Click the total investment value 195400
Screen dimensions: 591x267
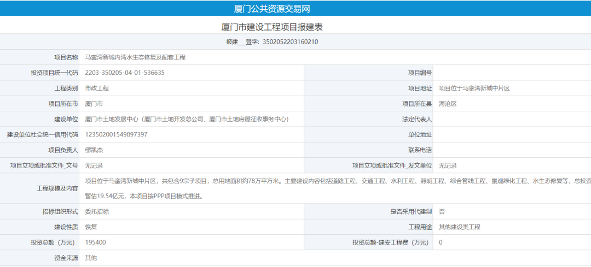tap(95, 242)
